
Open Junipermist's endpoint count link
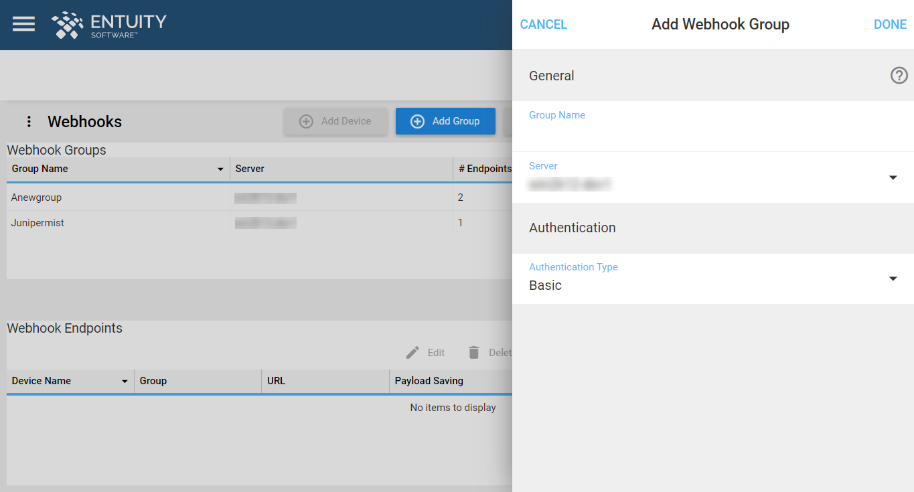(x=460, y=222)
